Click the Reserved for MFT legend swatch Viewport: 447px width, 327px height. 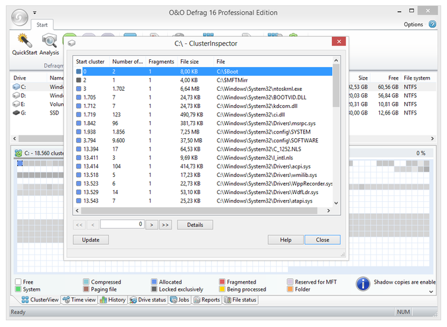click(x=290, y=282)
